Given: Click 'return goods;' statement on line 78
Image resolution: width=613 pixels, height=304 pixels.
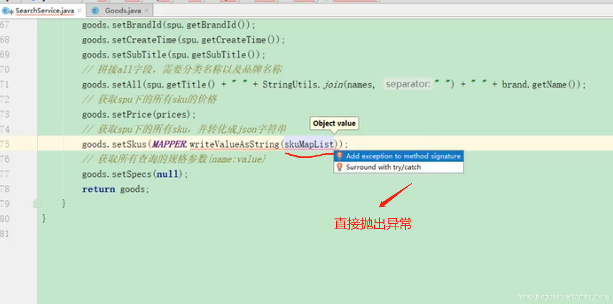Looking at the screenshot, I should pos(115,189).
